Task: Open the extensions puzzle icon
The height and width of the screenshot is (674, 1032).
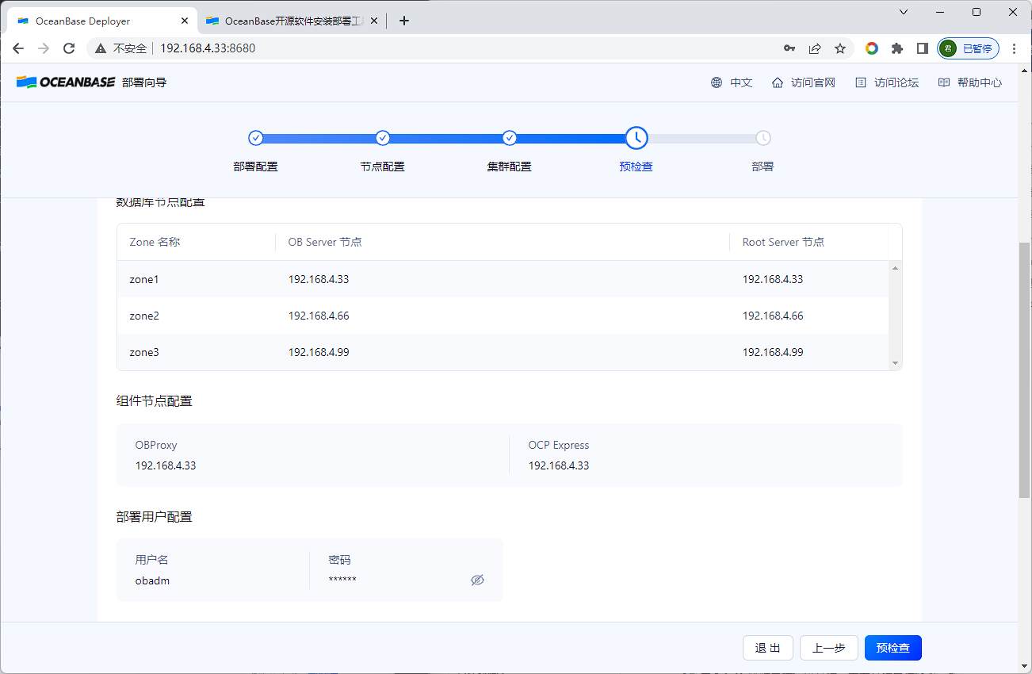Action: pos(897,48)
